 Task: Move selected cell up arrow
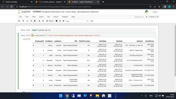tap(39, 21)
